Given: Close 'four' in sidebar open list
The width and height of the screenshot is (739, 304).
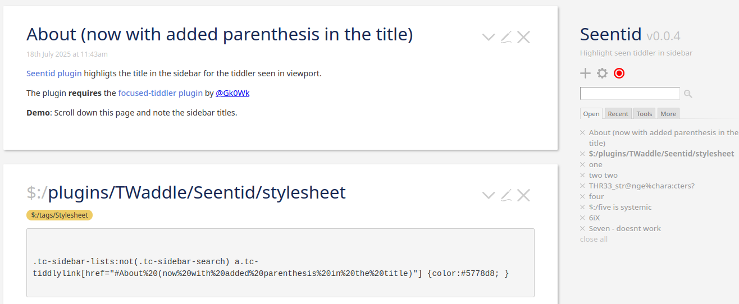Looking at the screenshot, I should (x=583, y=197).
